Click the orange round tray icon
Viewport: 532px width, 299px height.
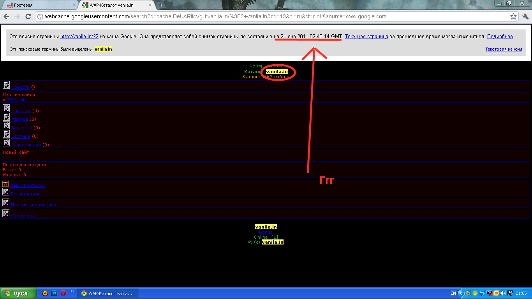coord(496,293)
